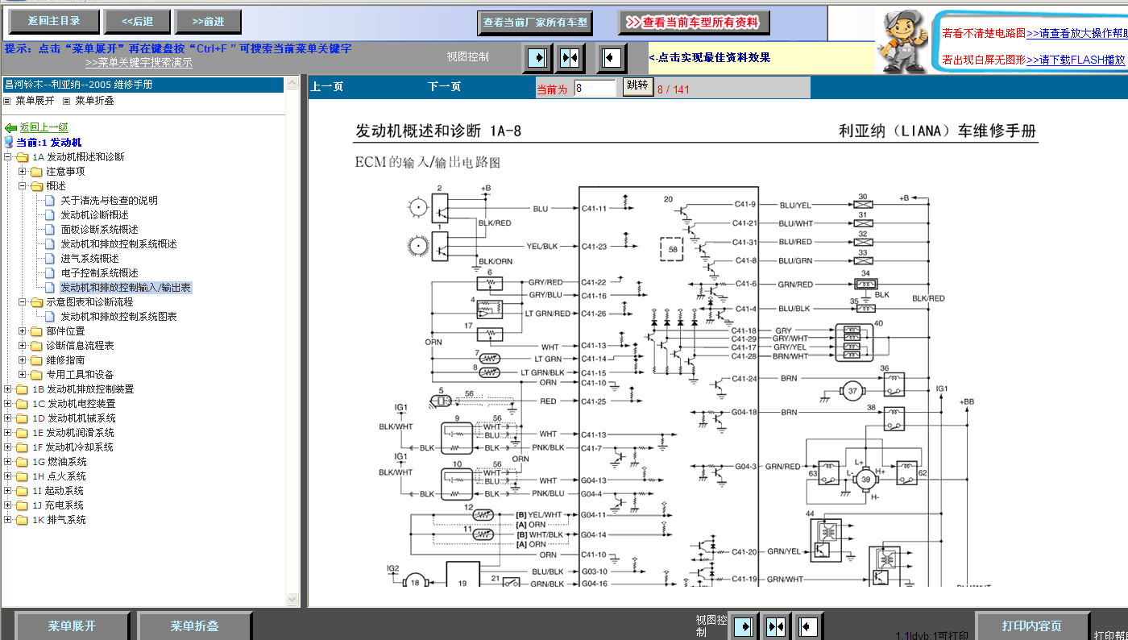Click the document icon of 发动机和排放控制系统图表
Viewport: 1128px width, 640px height.
point(51,317)
